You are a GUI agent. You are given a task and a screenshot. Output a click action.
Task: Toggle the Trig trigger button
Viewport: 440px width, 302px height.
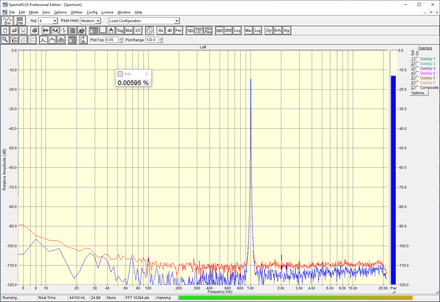tap(120, 31)
